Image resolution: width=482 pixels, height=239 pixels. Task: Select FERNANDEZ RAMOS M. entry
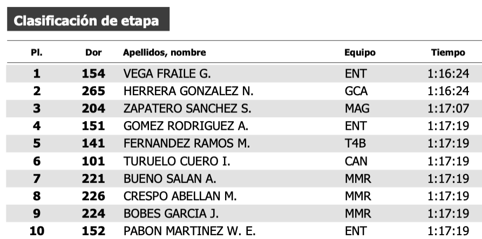click(x=187, y=144)
